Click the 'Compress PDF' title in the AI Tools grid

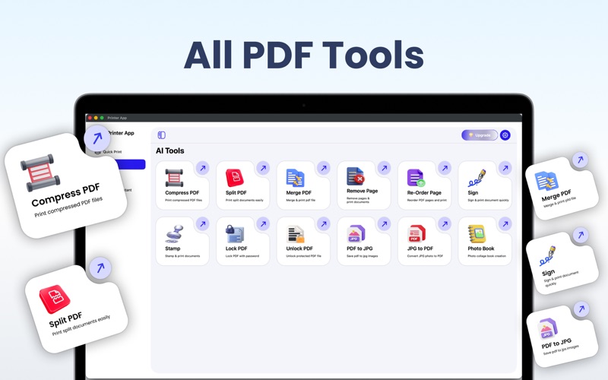(x=182, y=192)
